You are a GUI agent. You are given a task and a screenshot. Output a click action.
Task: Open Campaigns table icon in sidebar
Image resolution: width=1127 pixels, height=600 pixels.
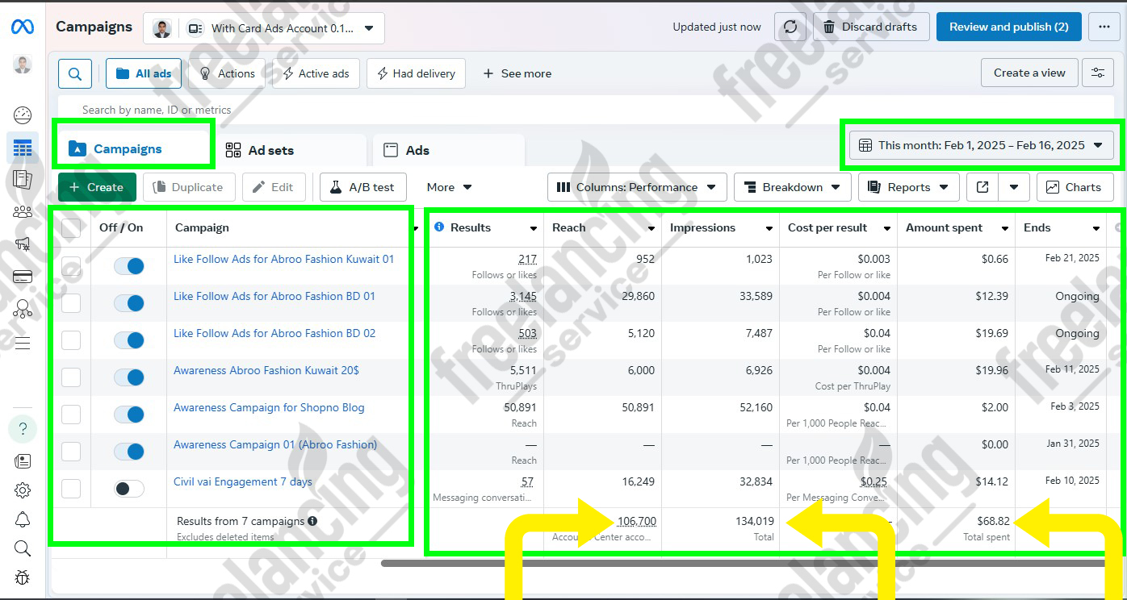pos(23,148)
